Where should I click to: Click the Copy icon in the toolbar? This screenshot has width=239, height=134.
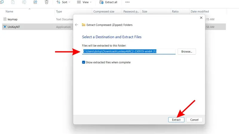pos(2,2)
